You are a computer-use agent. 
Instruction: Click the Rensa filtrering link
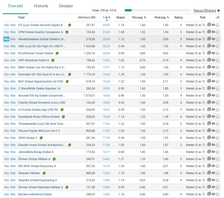[x=204, y=11]
